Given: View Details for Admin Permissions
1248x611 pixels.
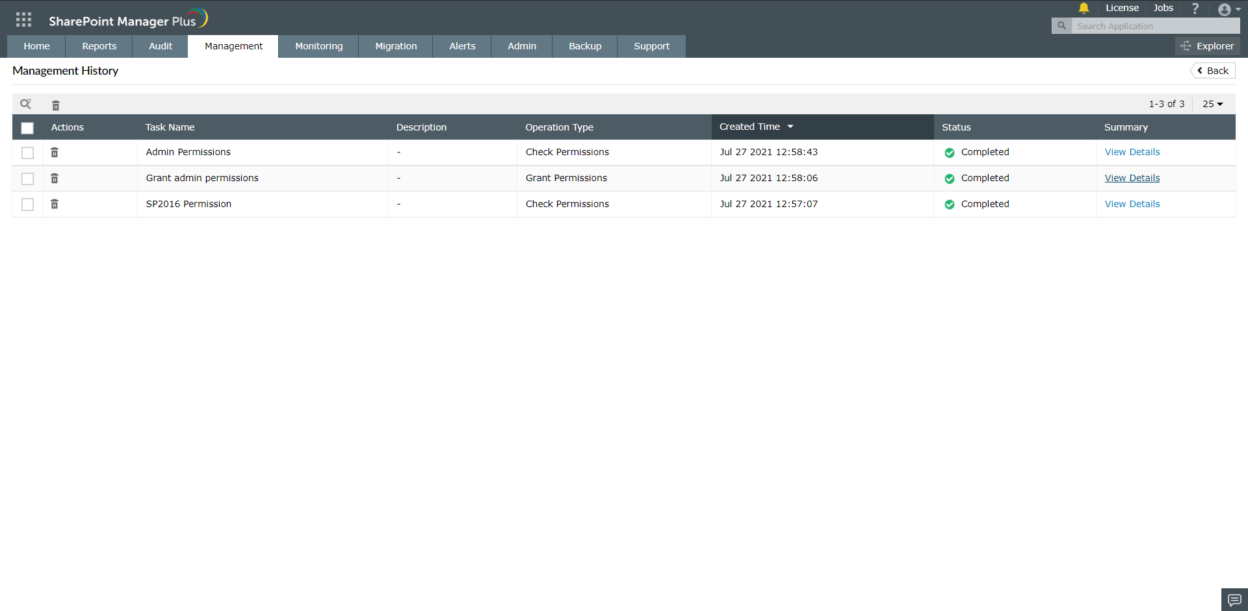Looking at the screenshot, I should tap(1132, 152).
